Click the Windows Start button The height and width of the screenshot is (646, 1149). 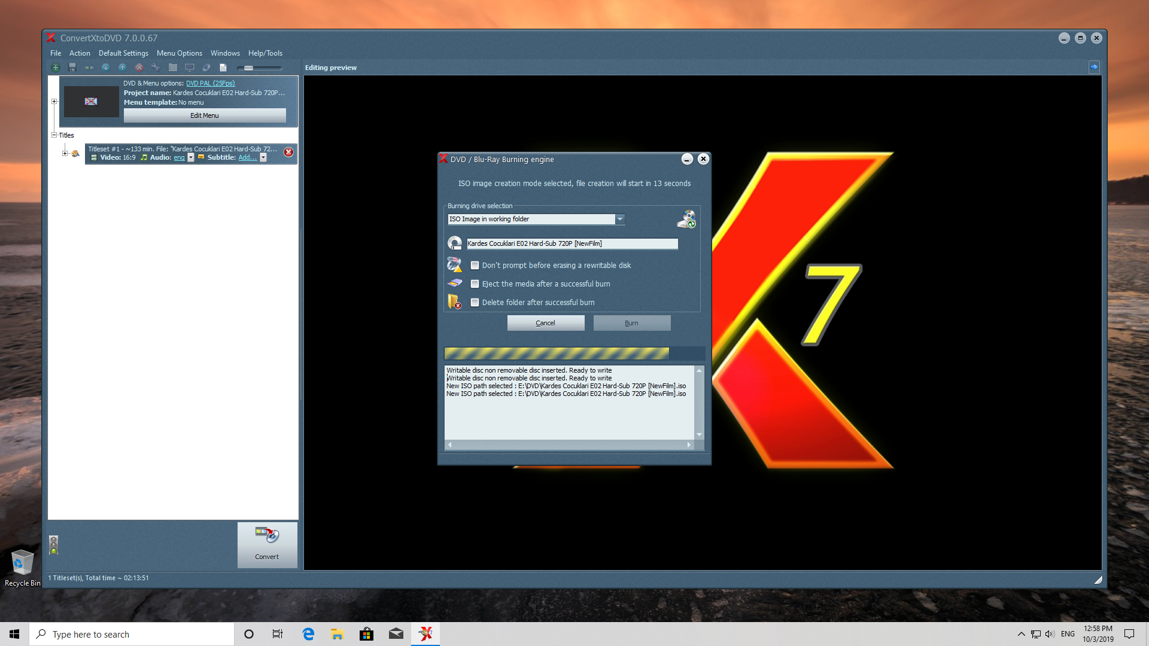pos(14,634)
